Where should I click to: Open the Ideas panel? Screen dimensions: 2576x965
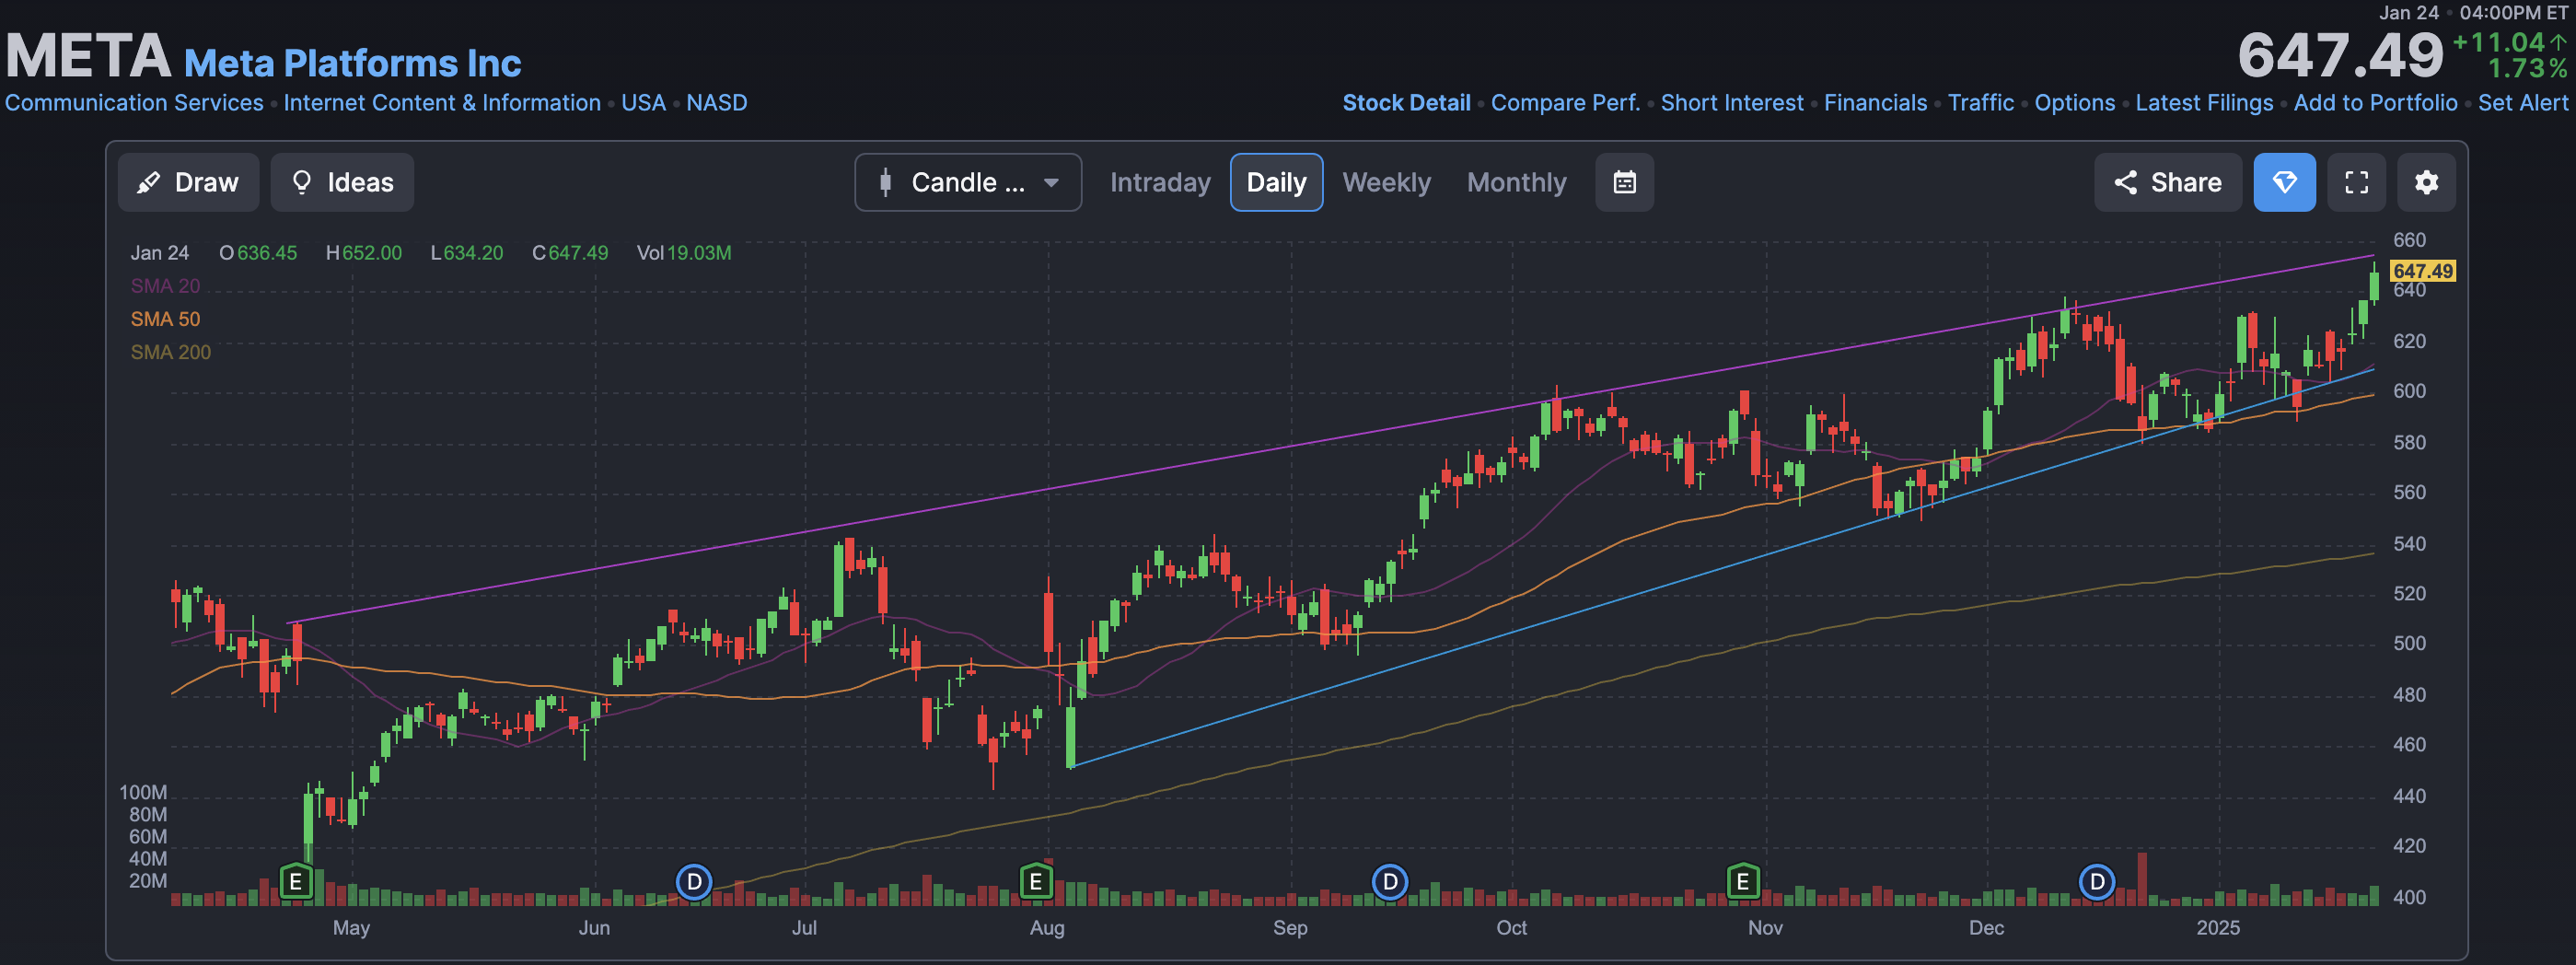[x=342, y=182]
